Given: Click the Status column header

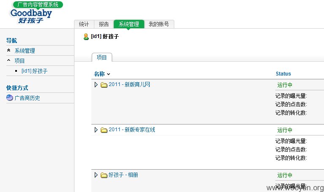Looking at the screenshot, I should tap(283, 73).
